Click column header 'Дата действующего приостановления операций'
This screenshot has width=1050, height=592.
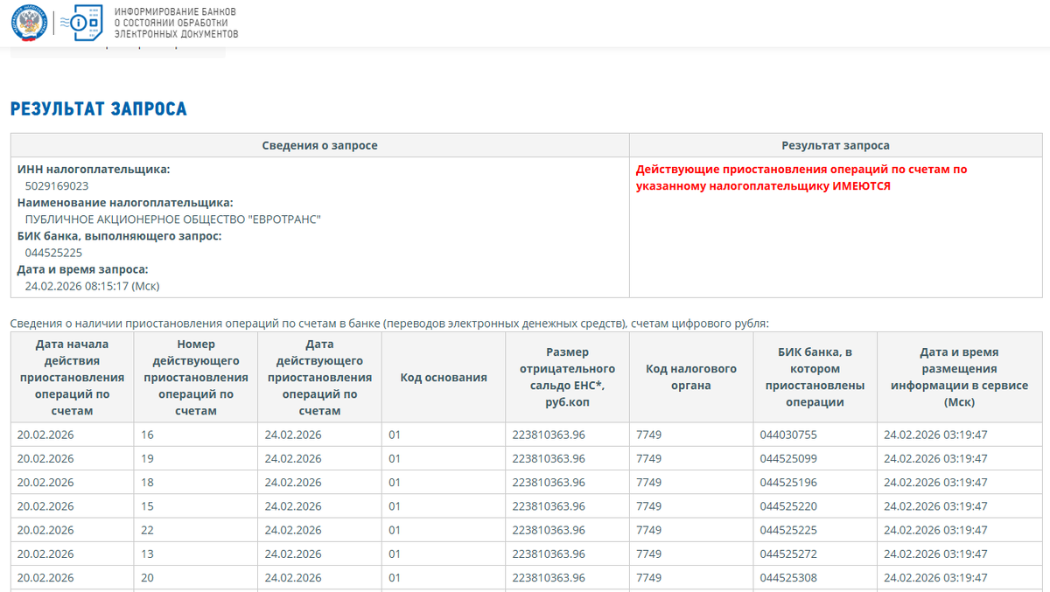pos(320,377)
